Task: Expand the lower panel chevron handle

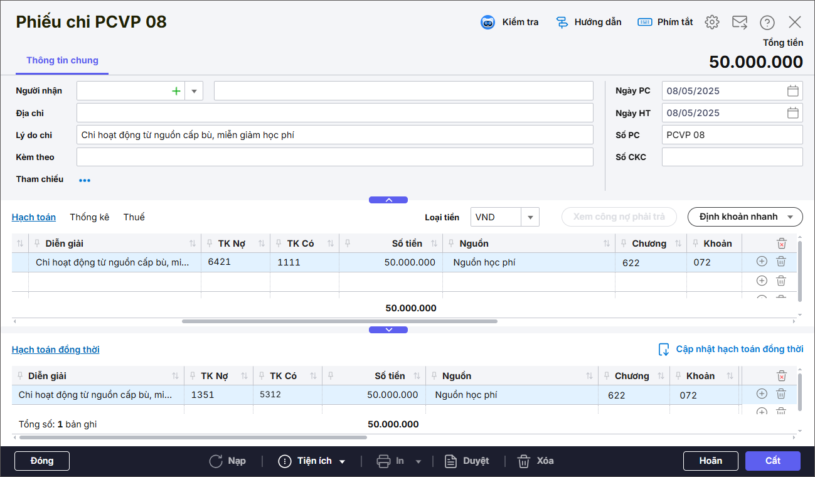Action: (x=388, y=330)
